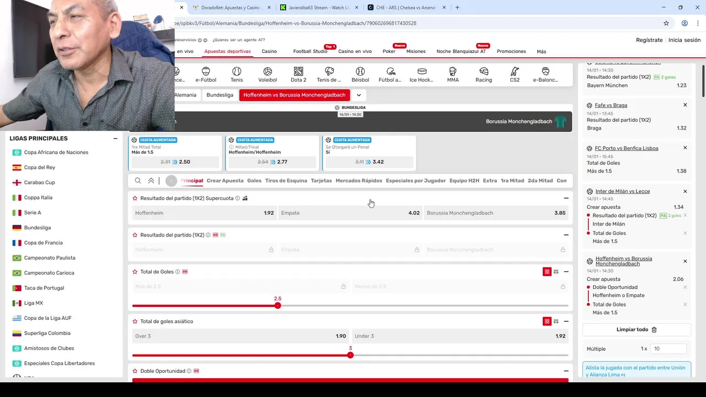Open the Casino menu item

(269, 51)
